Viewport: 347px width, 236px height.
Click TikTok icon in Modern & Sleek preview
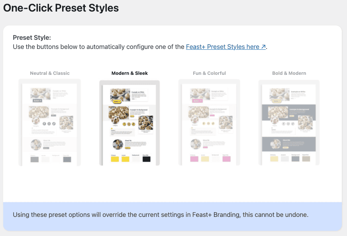(133, 124)
